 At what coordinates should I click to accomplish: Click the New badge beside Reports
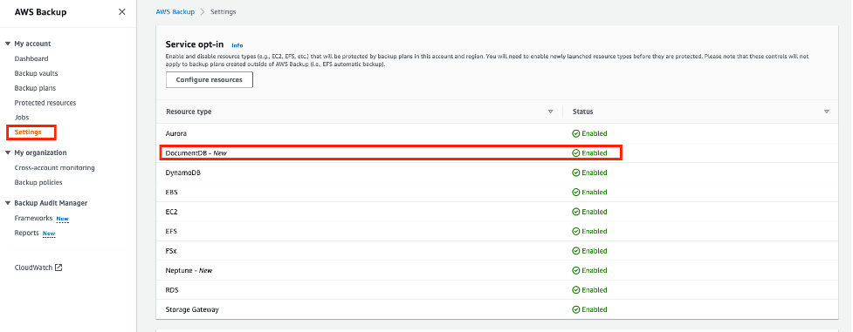click(x=49, y=234)
